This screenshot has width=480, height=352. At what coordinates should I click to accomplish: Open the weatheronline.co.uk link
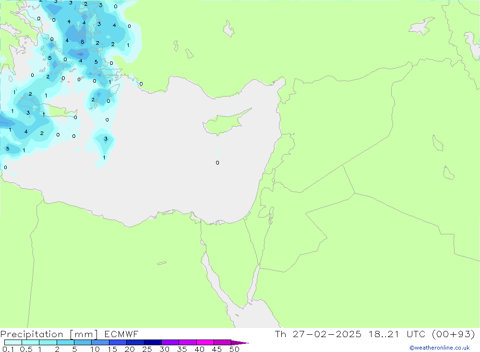[440, 348]
